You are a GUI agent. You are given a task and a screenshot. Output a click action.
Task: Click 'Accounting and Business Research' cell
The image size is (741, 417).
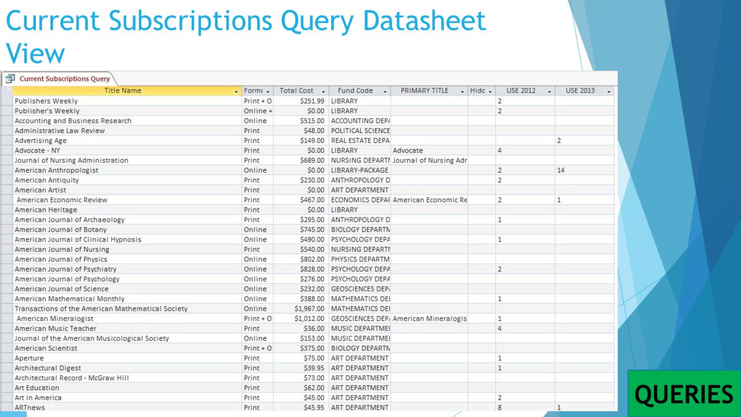pyautogui.click(x=127, y=120)
